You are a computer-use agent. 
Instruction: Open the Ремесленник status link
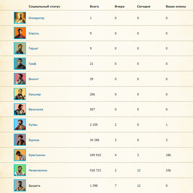(x=38, y=170)
